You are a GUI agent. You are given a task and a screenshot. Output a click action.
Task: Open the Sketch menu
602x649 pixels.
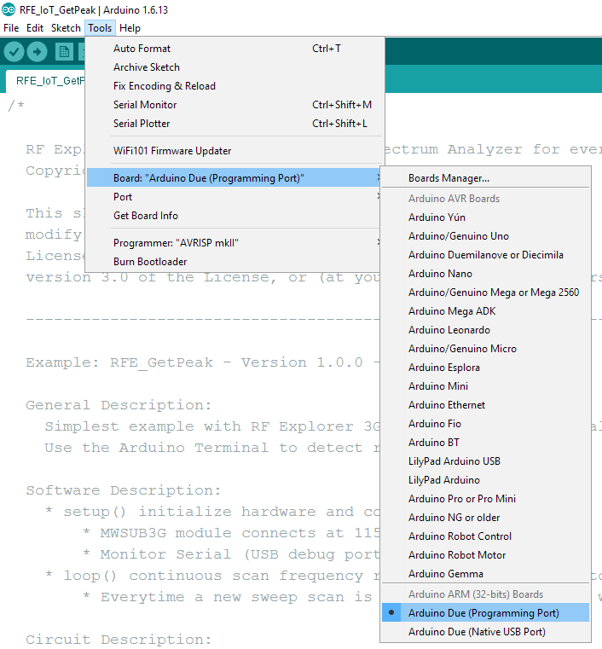(66, 28)
